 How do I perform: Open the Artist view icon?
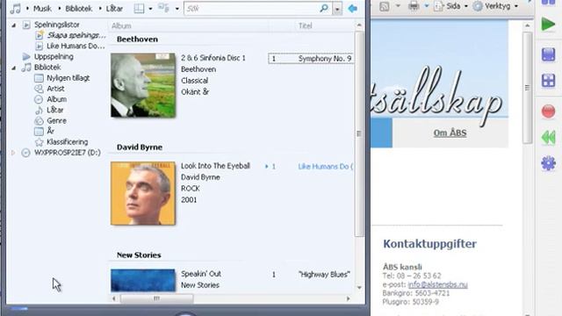coord(39,89)
